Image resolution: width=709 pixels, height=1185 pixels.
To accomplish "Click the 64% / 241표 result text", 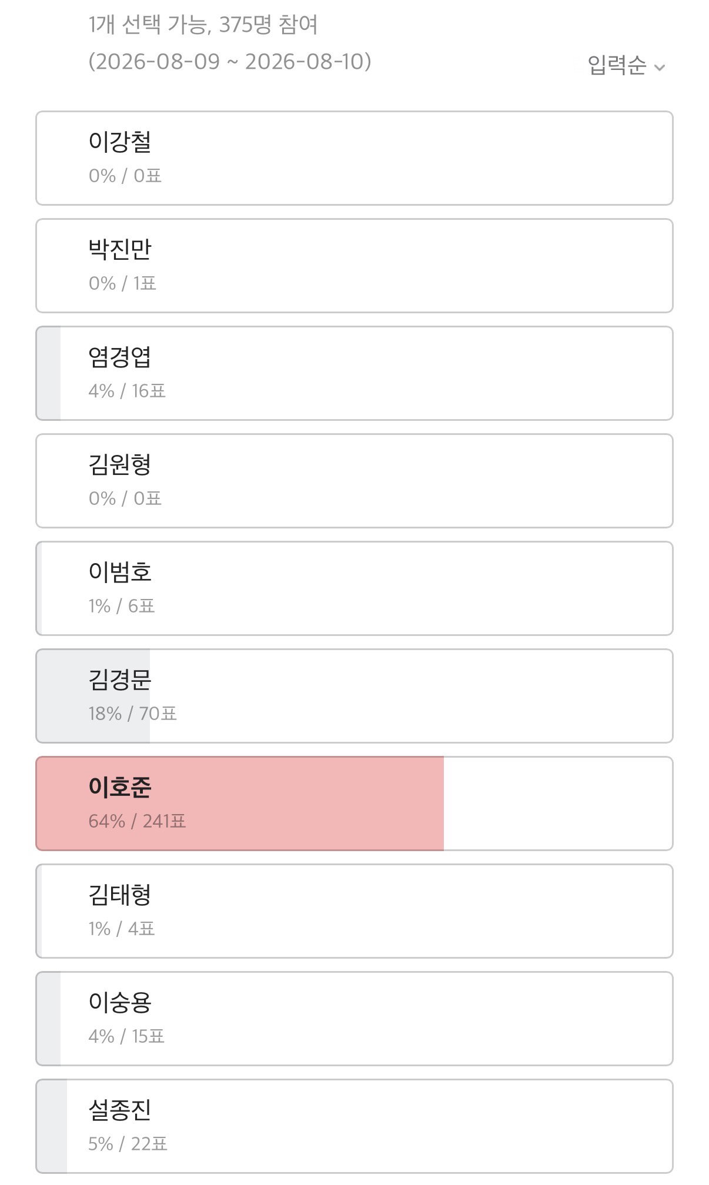I will (x=137, y=821).
